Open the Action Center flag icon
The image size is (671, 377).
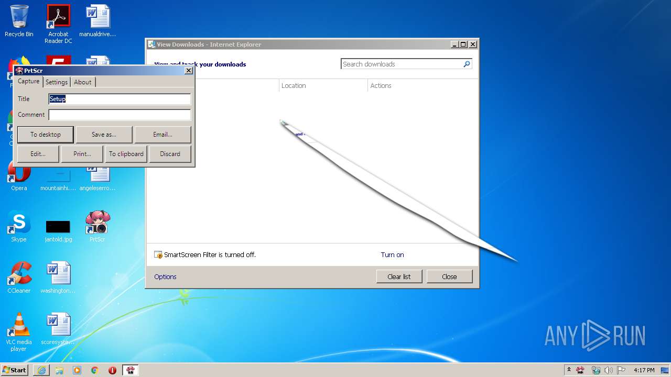(x=621, y=370)
